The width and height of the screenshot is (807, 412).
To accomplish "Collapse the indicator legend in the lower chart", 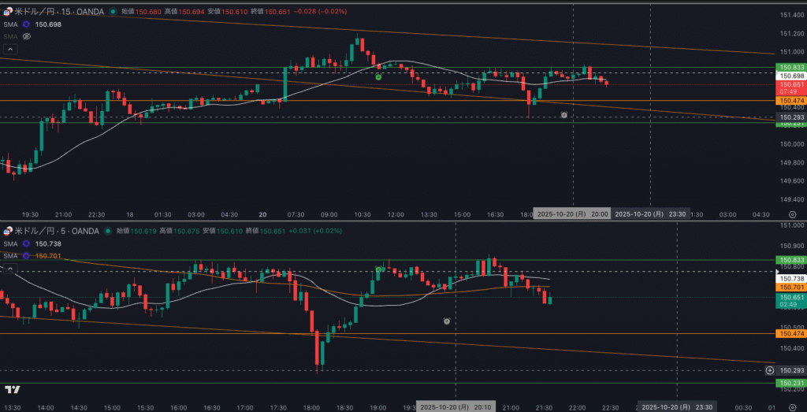I will (x=9, y=268).
